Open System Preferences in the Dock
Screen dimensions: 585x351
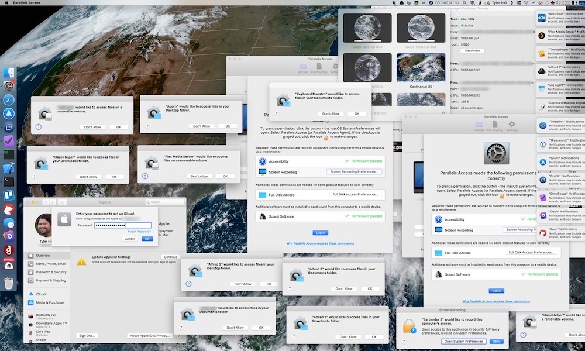[x=9, y=86]
